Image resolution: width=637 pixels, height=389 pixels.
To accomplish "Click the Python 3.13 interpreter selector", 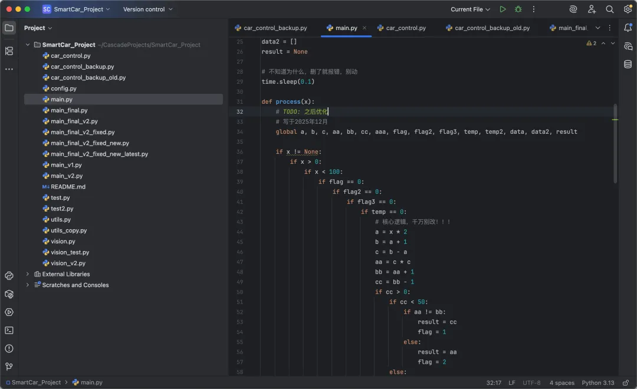I will (x=597, y=383).
